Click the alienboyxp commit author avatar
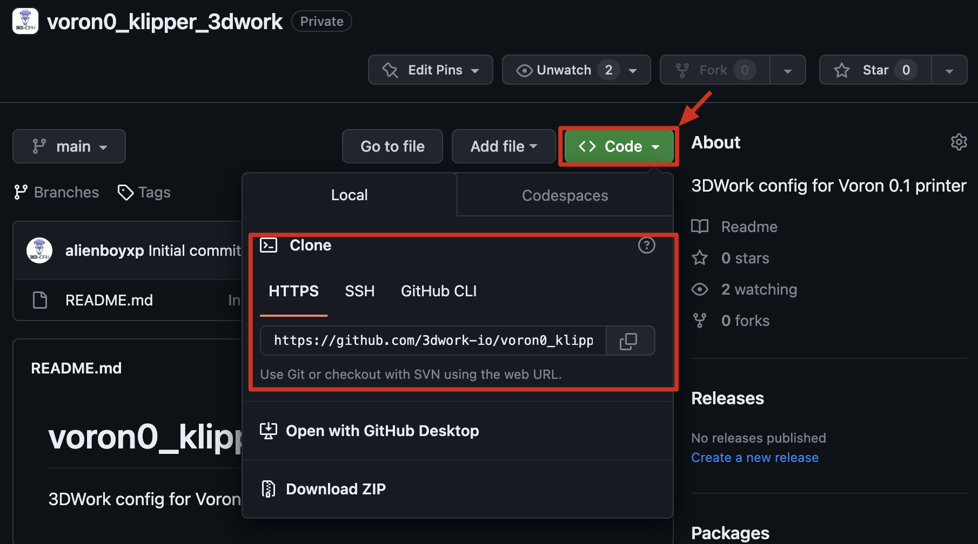This screenshot has width=978, height=544. click(x=39, y=250)
